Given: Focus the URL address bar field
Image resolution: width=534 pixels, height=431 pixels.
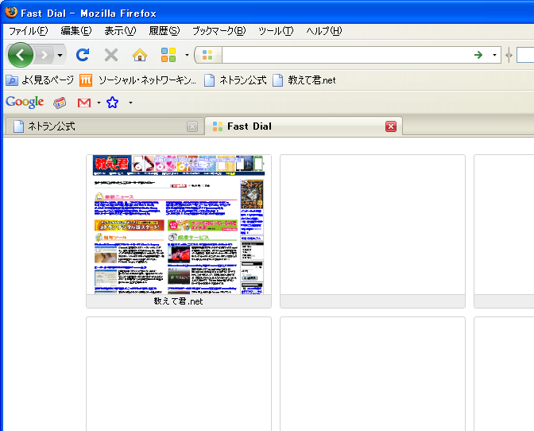Looking at the screenshot, I should coord(346,55).
